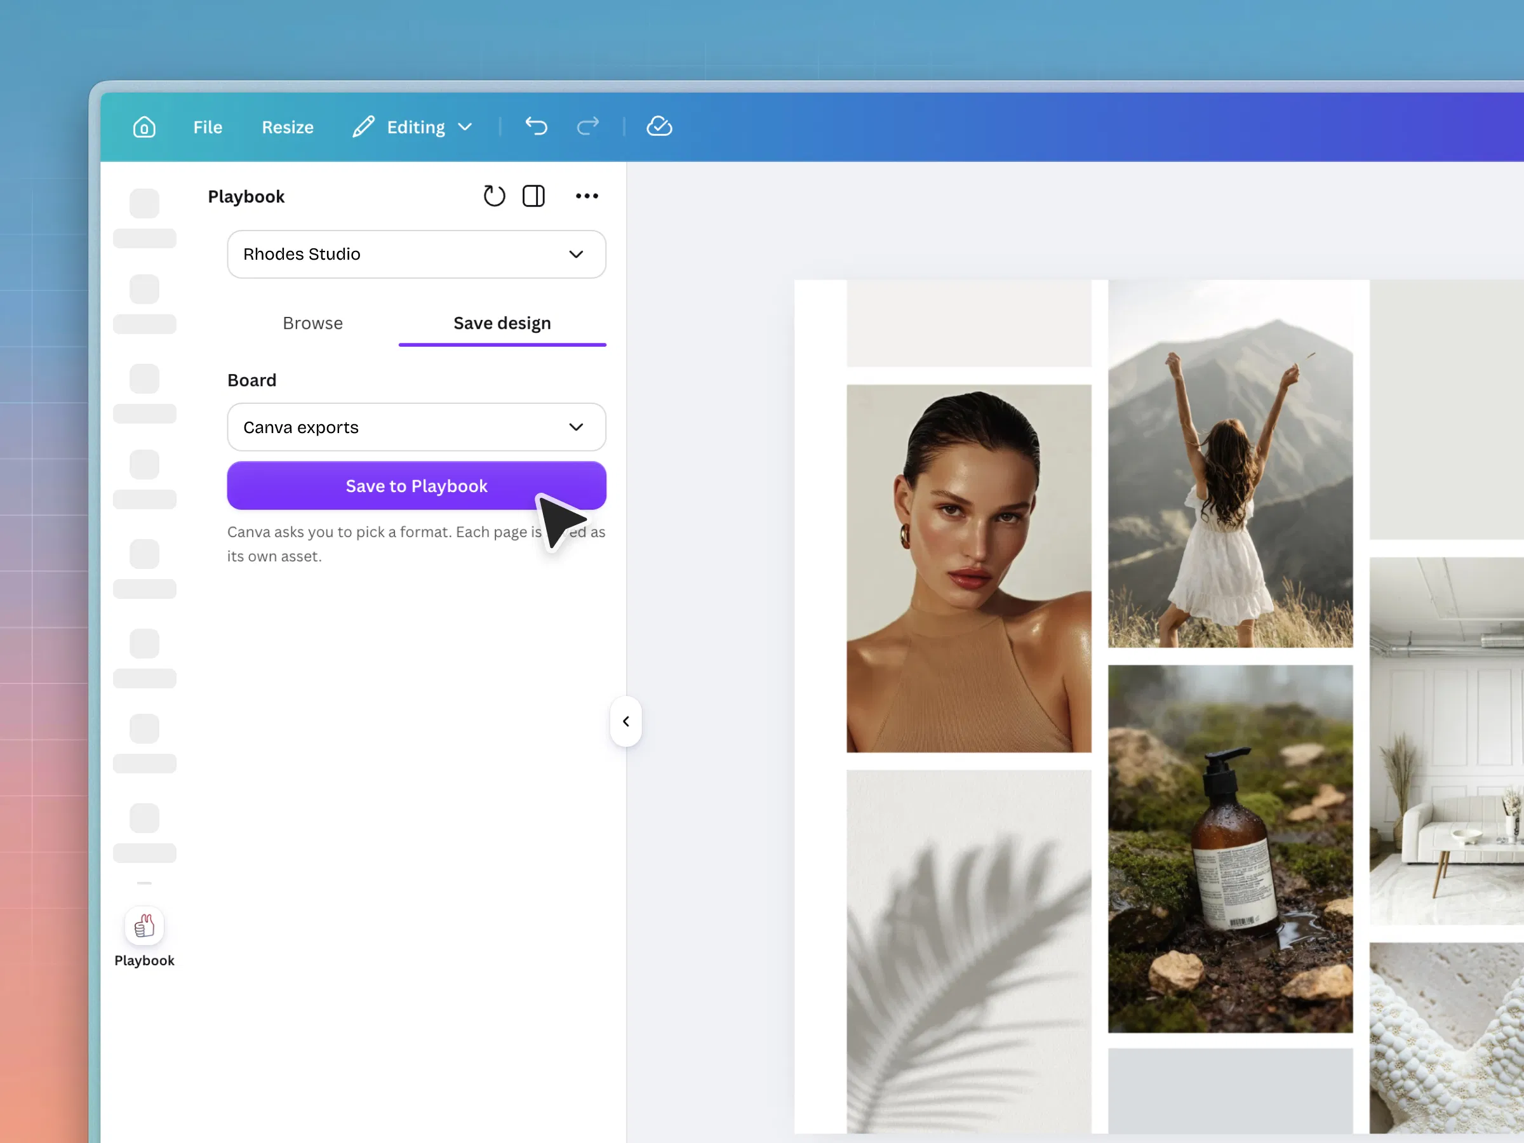The image size is (1524, 1143).
Task: Click the pencil icon beside Editing
Action: pos(363,127)
